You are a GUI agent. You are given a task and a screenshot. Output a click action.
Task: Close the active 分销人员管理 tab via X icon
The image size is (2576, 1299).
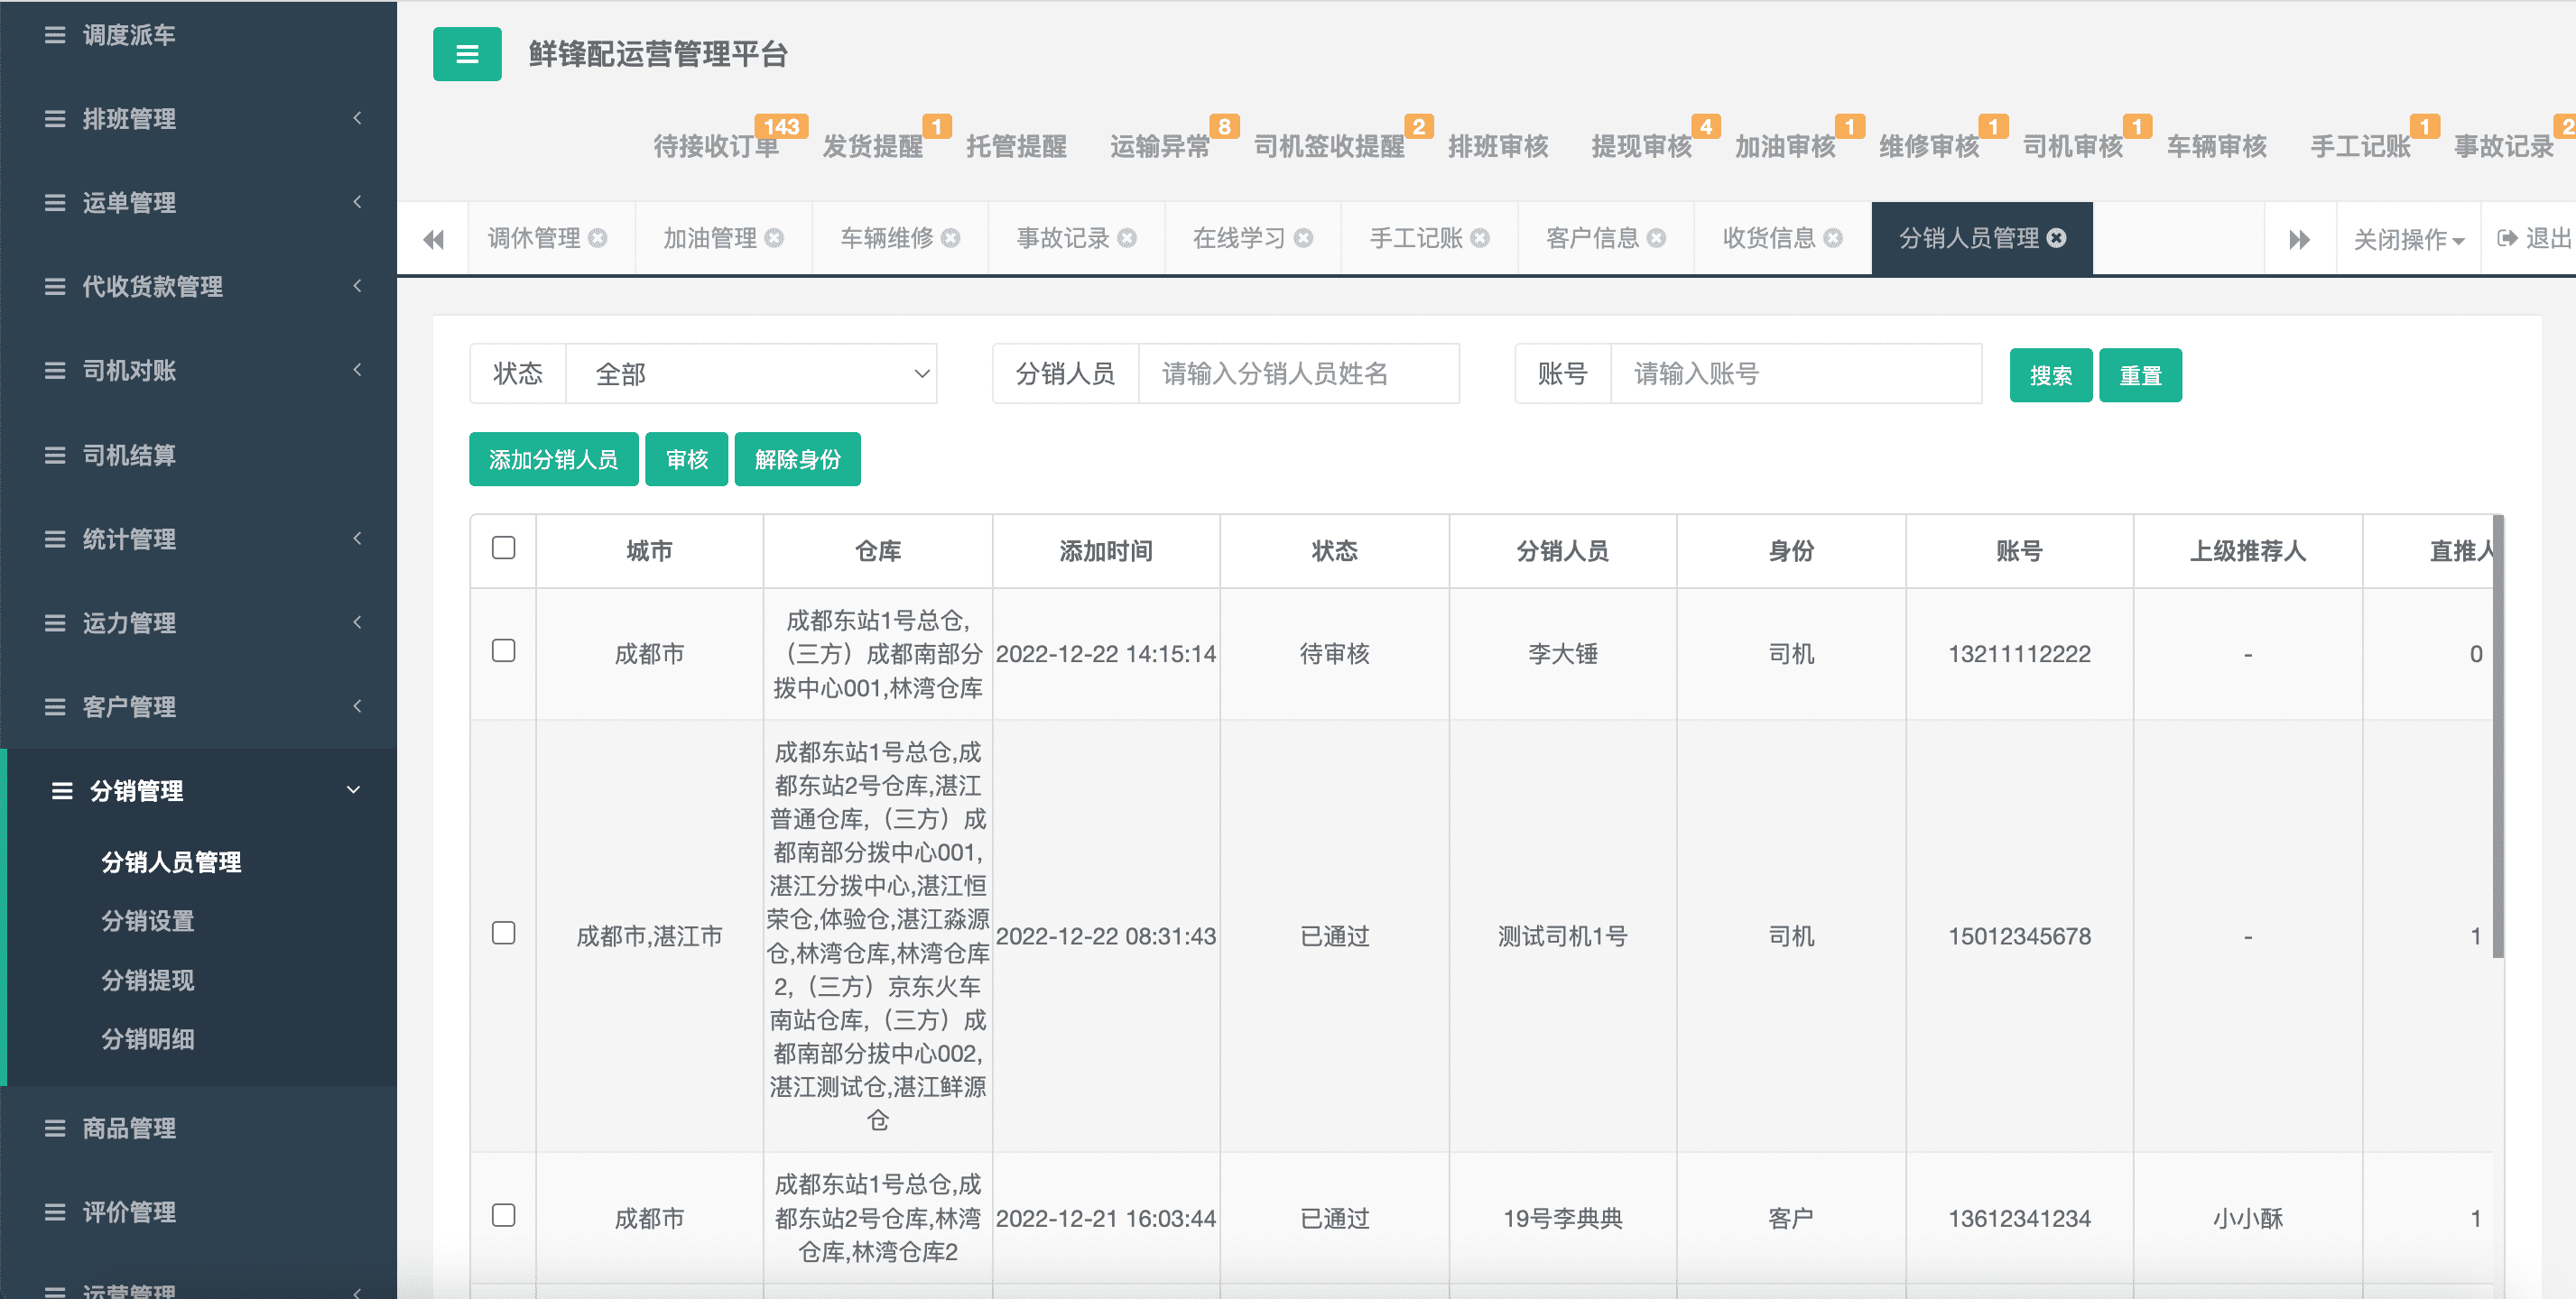[x=2057, y=238]
